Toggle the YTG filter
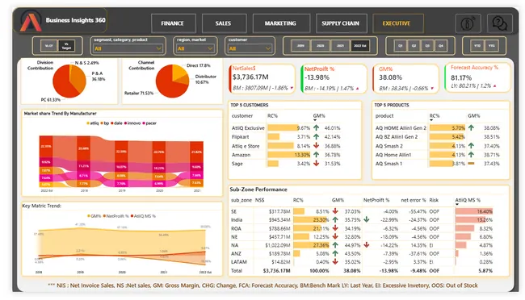Viewport: 525px width, 300px height. [x=492, y=46]
